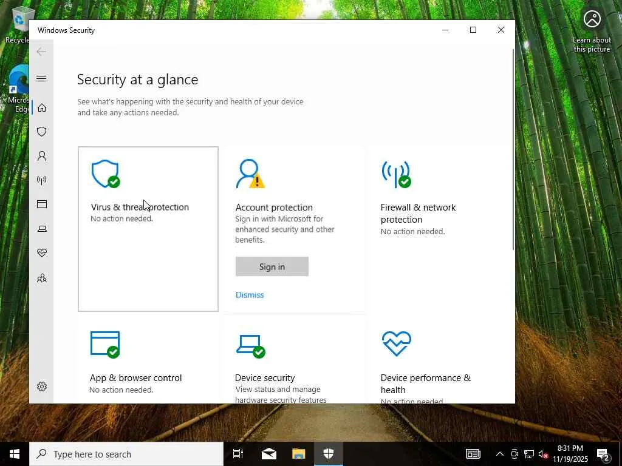Click the Windows Security vertical scrollbar
The height and width of the screenshot is (466, 622).
(x=513, y=149)
